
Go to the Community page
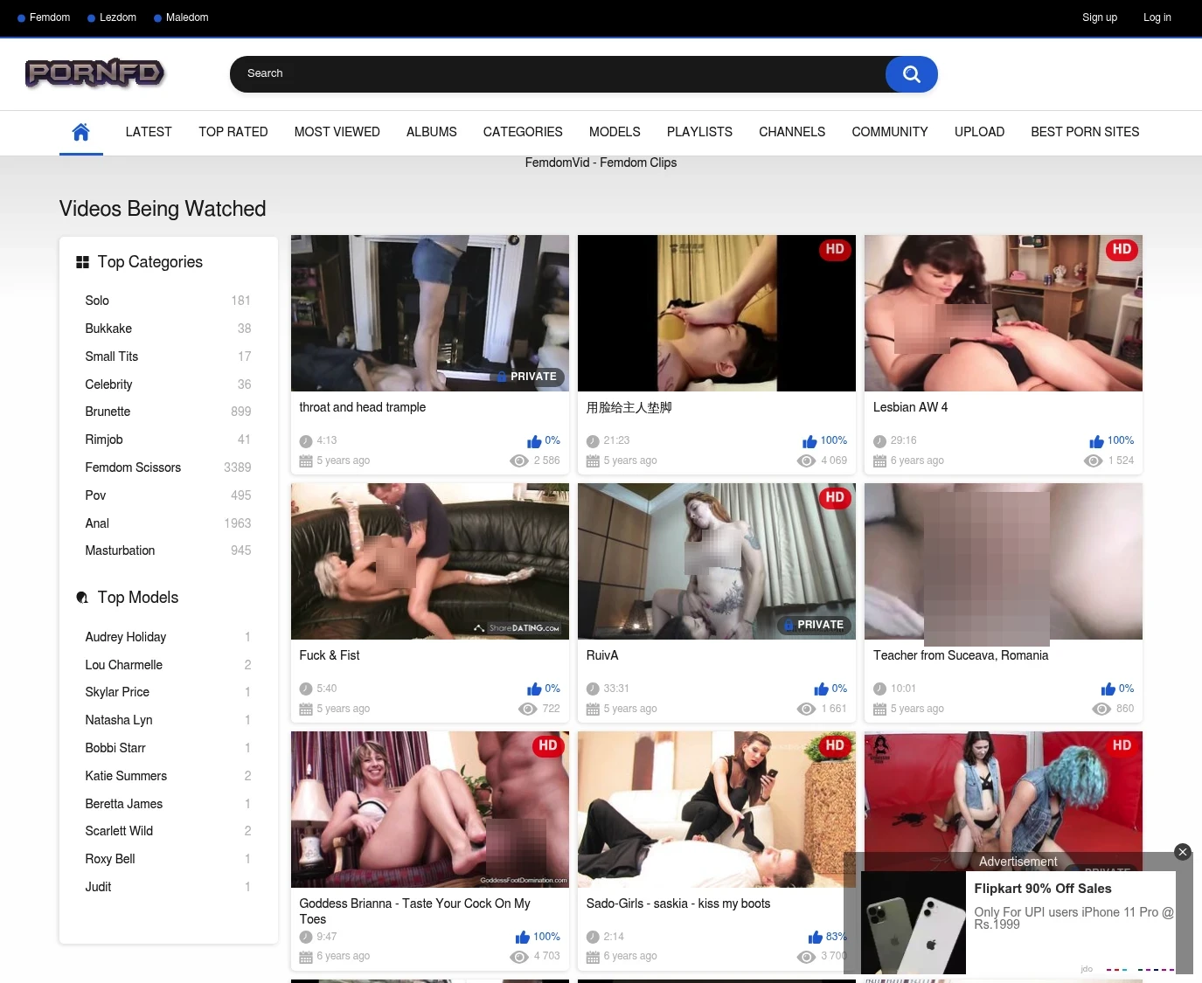tap(890, 132)
